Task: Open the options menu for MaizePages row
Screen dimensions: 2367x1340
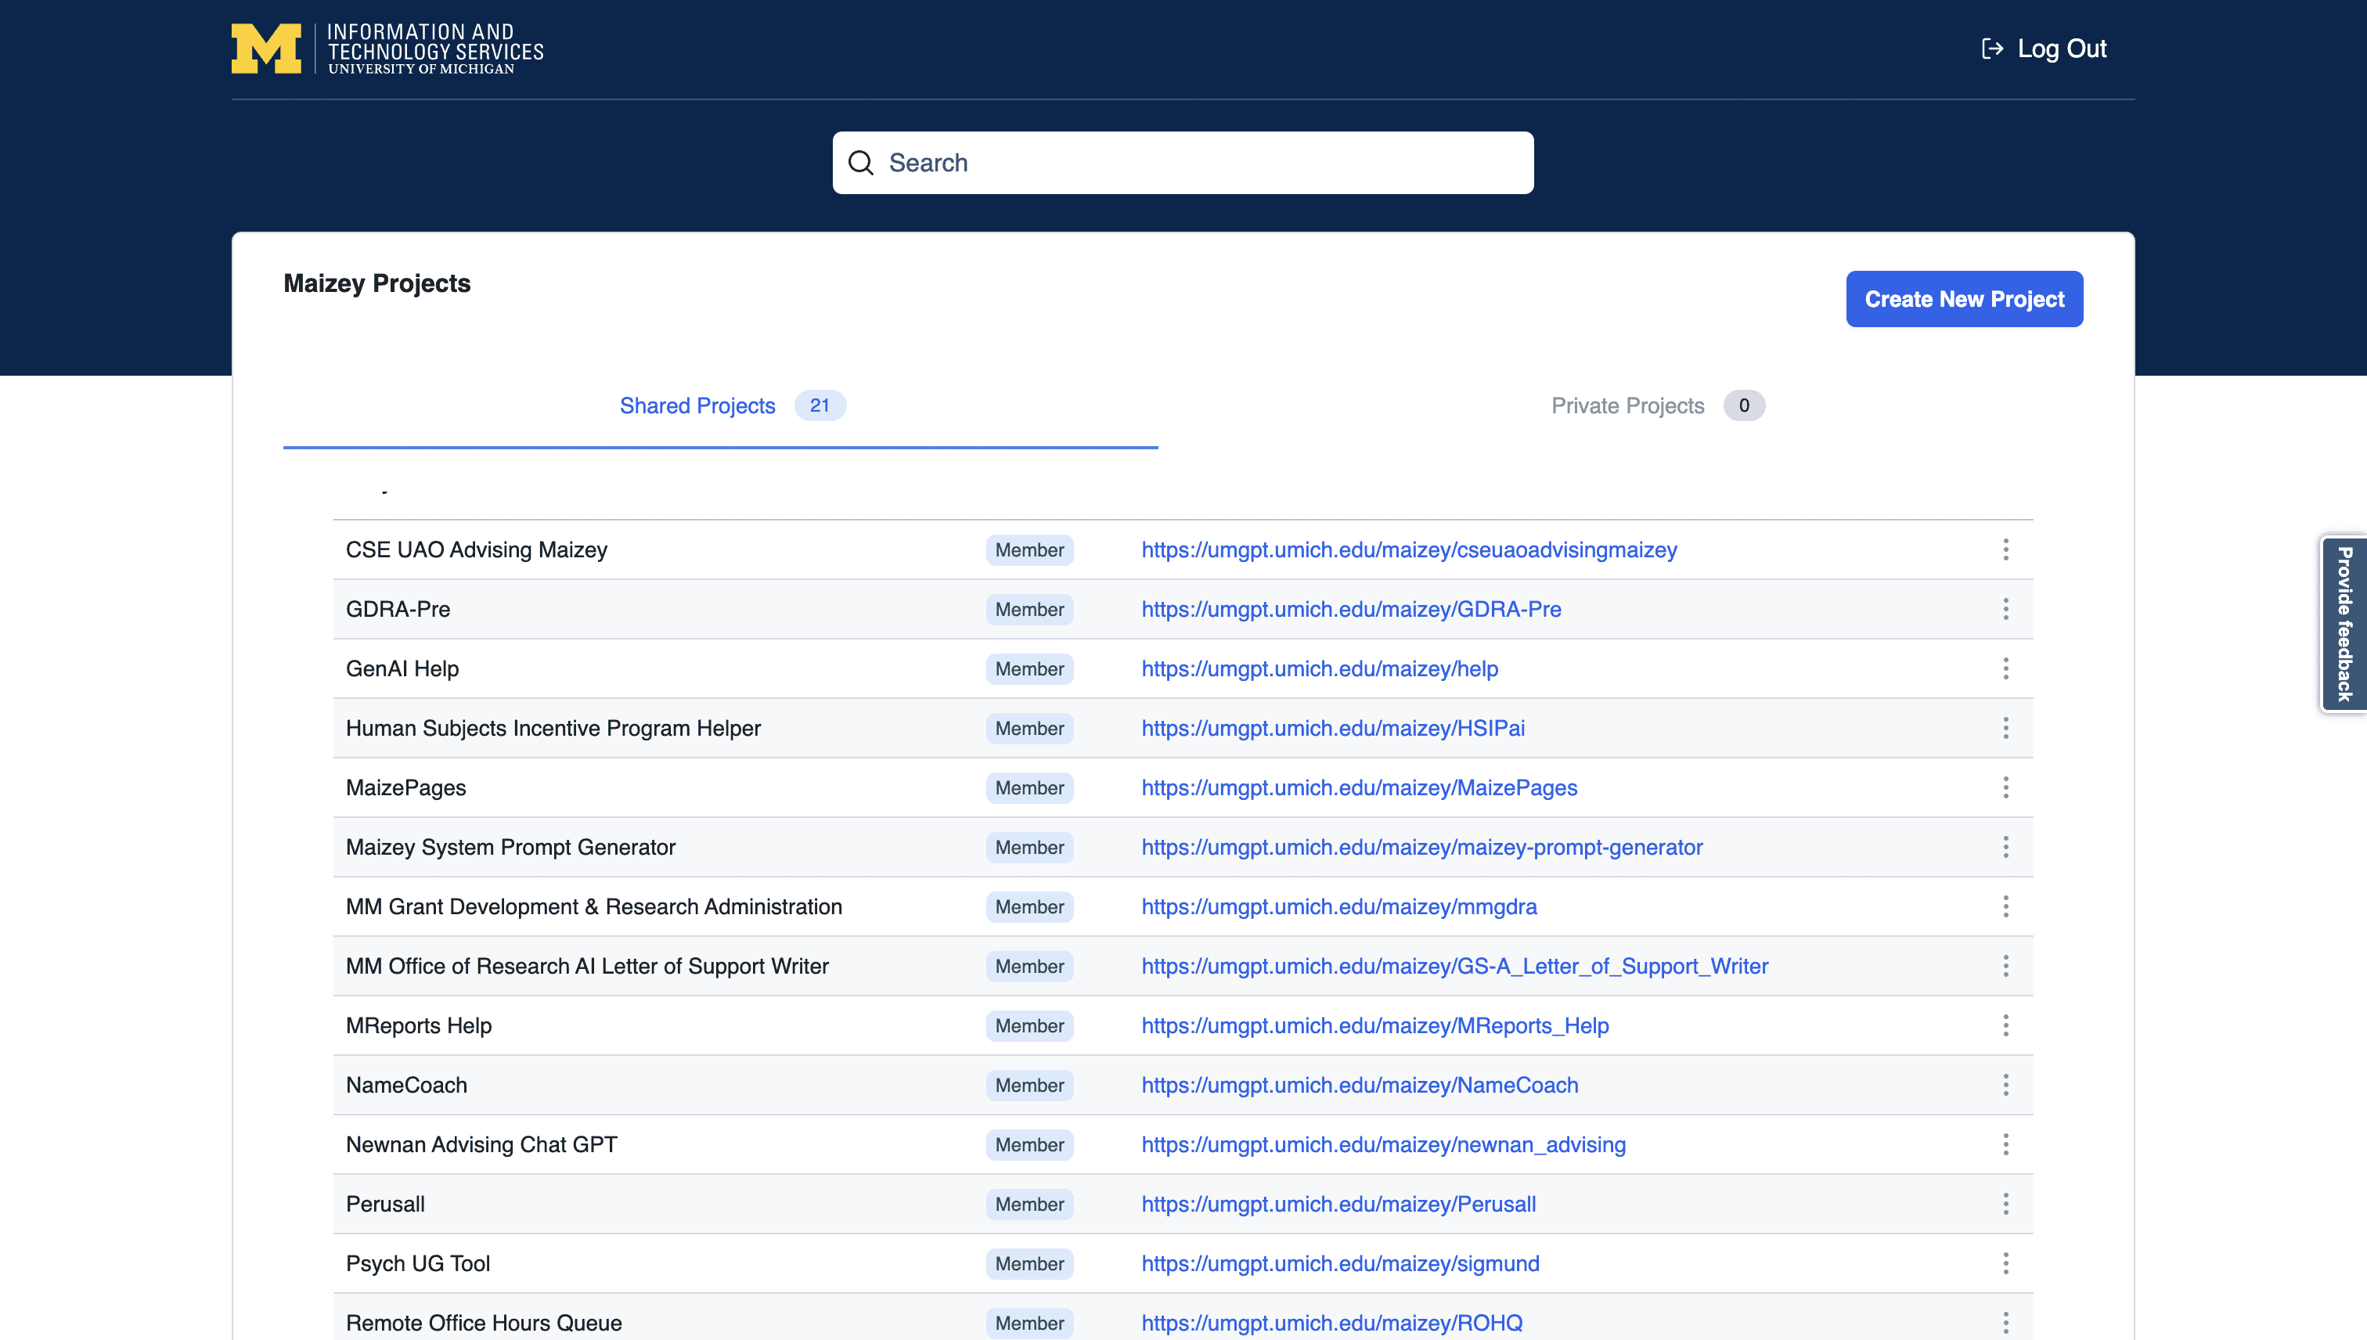Action: [2005, 788]
